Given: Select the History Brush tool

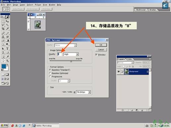Looking at the screenshot, I should 7,37.
